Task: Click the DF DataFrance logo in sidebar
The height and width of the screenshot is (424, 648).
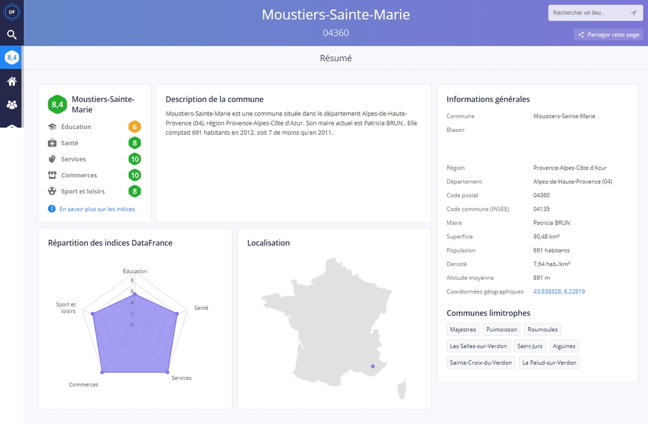Action: click(x=12, y=12)
